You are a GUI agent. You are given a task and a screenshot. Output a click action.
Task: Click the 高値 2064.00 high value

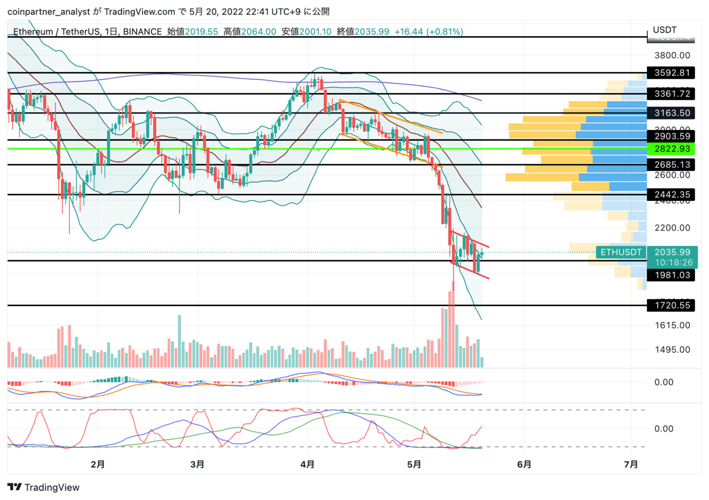point(250,32)
